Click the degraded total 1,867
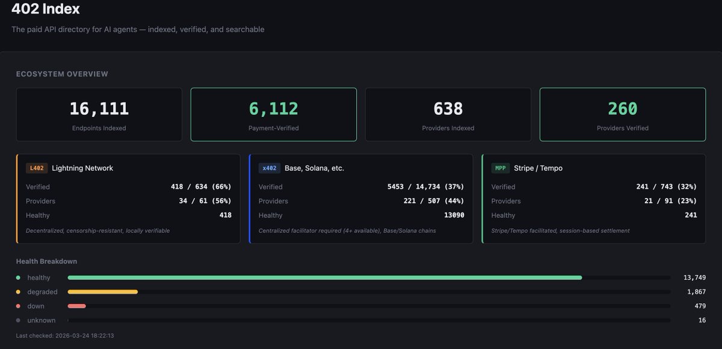The width and height of the screenshot is (722, 349). [x=696, y=292]
